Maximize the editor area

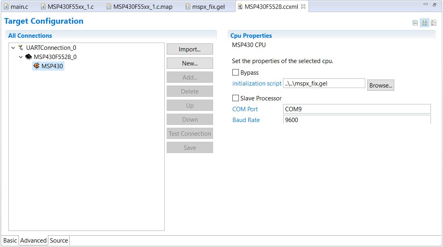(x=435, y=4)
